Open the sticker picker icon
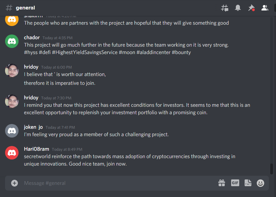This screenshot has height=197, width=276. (x=248, y=183)
